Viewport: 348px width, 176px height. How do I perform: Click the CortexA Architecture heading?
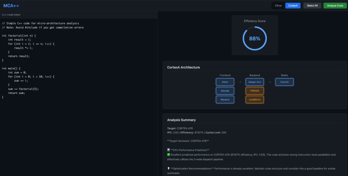(x=183, y=68)
